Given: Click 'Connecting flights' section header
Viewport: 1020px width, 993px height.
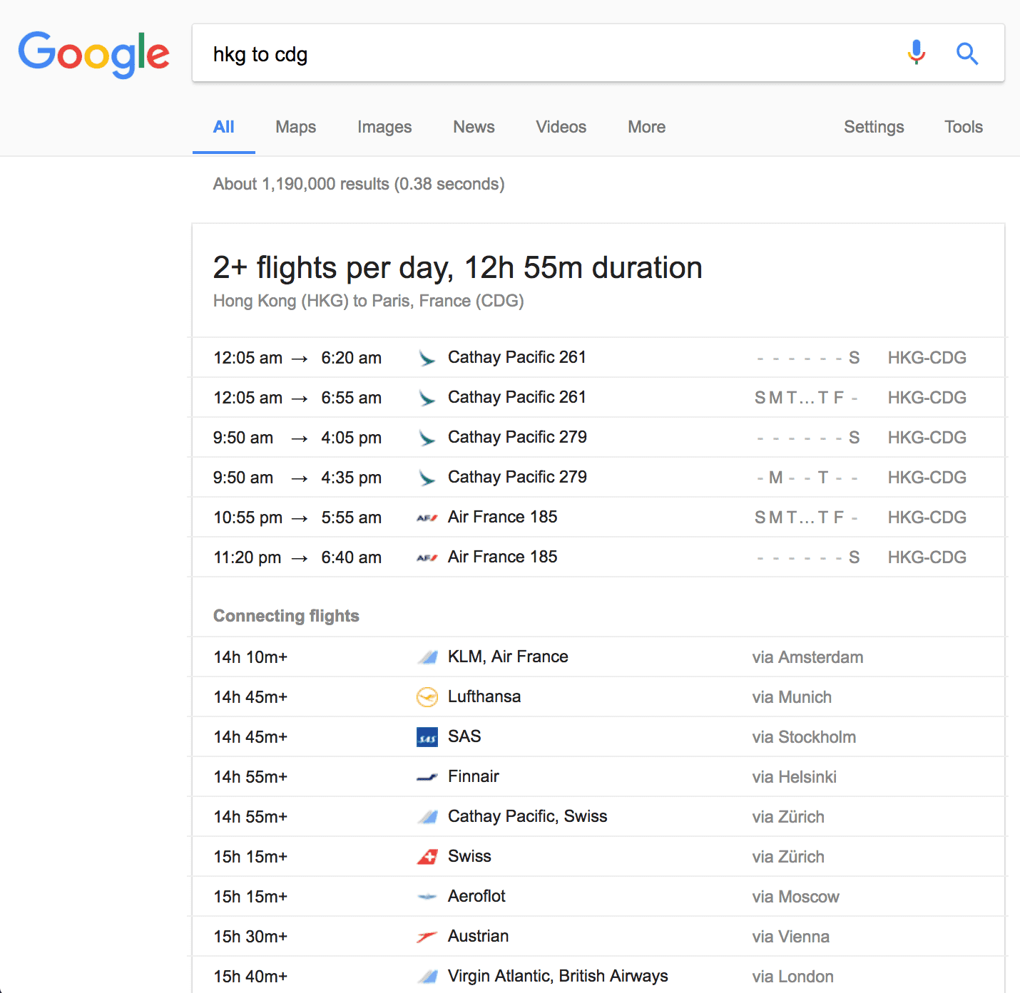Looking at the screenshot, I should click(x=286, y=616).
